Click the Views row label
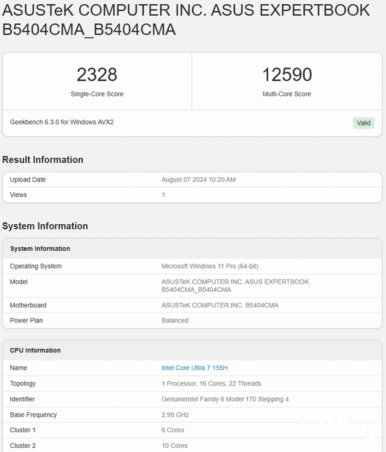This screenshot has height=452, width=386. (18, 195)
